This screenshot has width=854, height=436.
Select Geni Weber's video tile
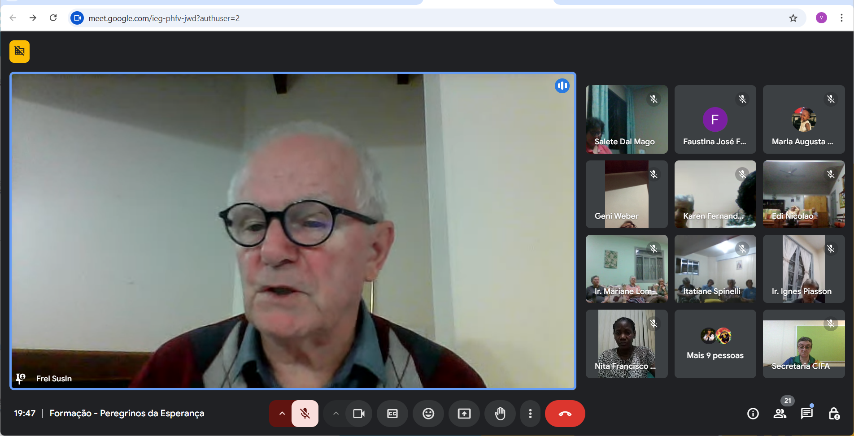(627, 194)
